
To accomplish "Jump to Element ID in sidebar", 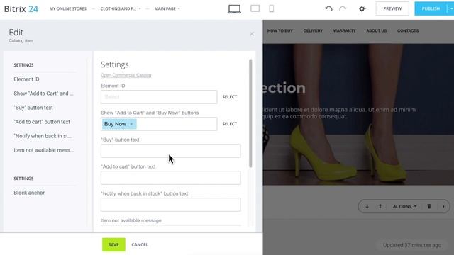I will pos(27,79).
